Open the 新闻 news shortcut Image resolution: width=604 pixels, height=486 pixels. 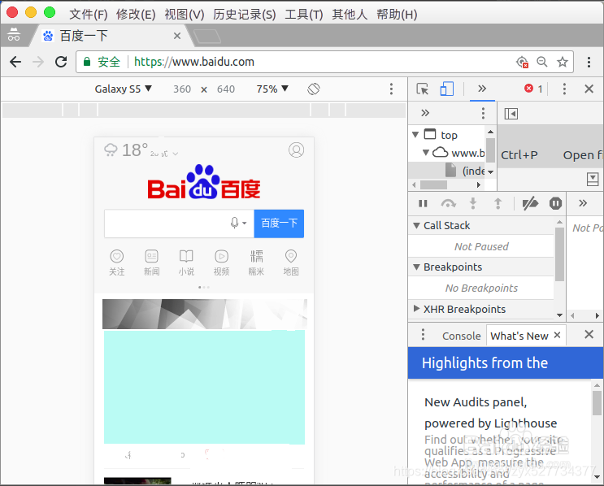pos(151,263)
